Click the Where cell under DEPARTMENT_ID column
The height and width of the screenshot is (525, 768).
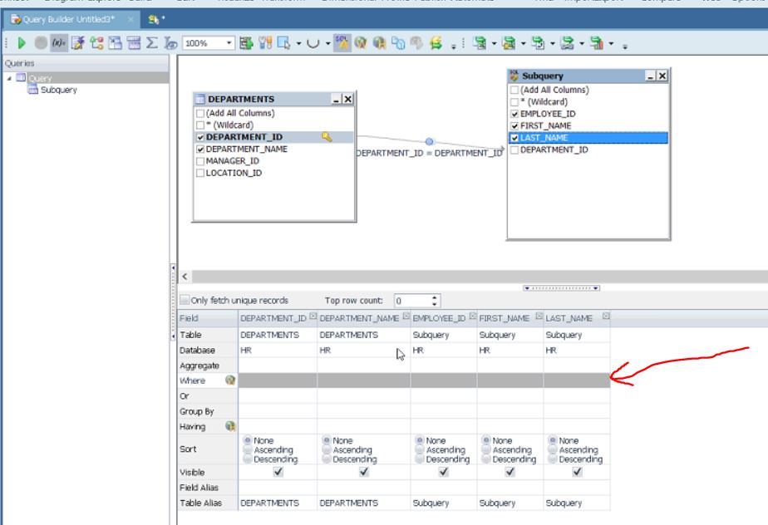click(x=278, y=380)
